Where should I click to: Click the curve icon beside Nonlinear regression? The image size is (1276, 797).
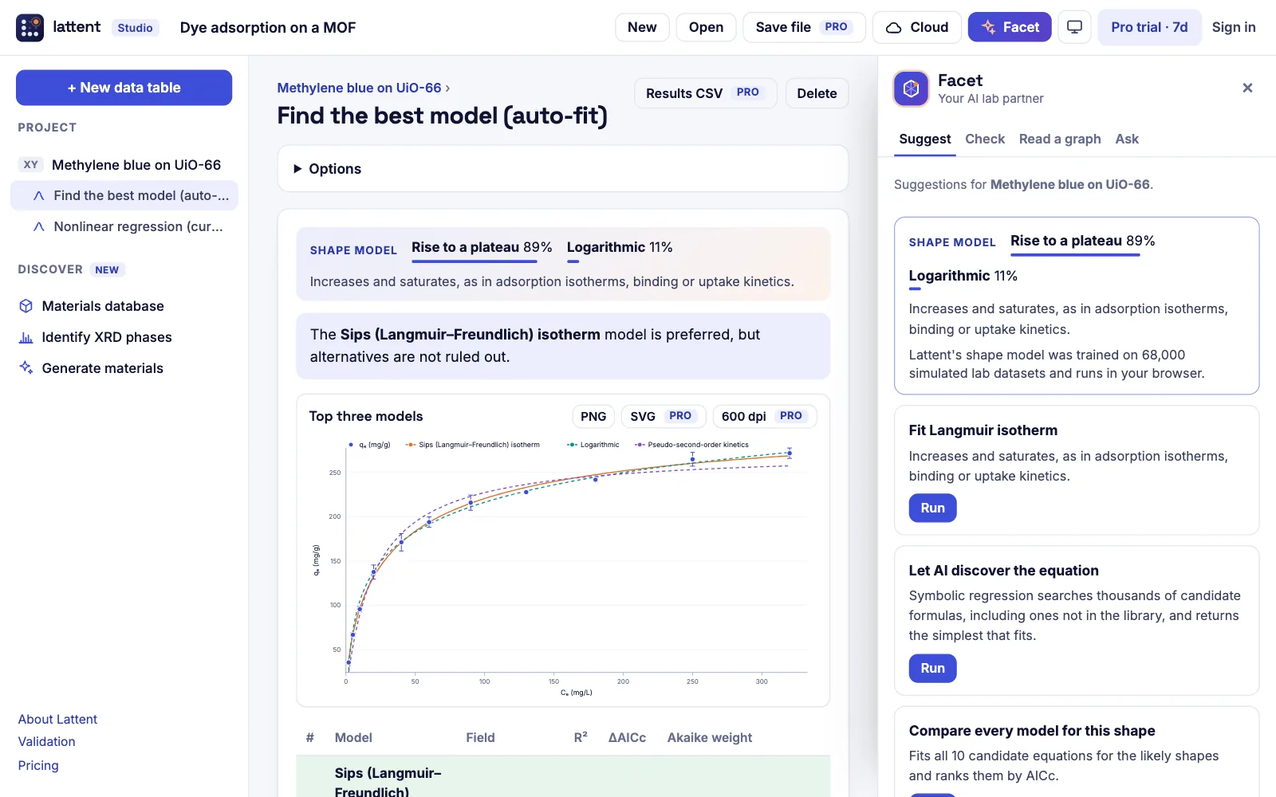tap(38, 227)
